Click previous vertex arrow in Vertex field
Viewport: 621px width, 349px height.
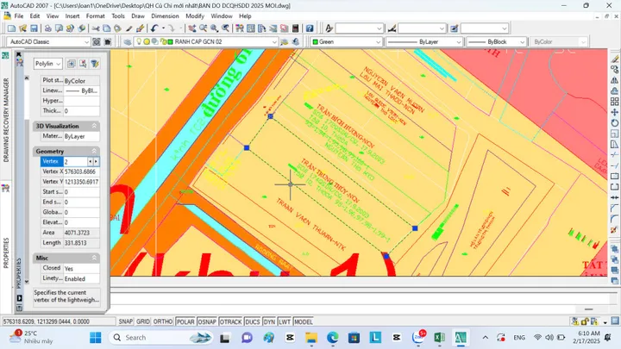tap(91, 161)
